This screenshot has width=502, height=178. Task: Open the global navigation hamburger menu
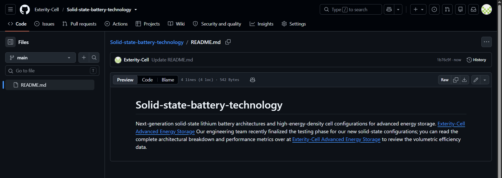click(10, 9)
